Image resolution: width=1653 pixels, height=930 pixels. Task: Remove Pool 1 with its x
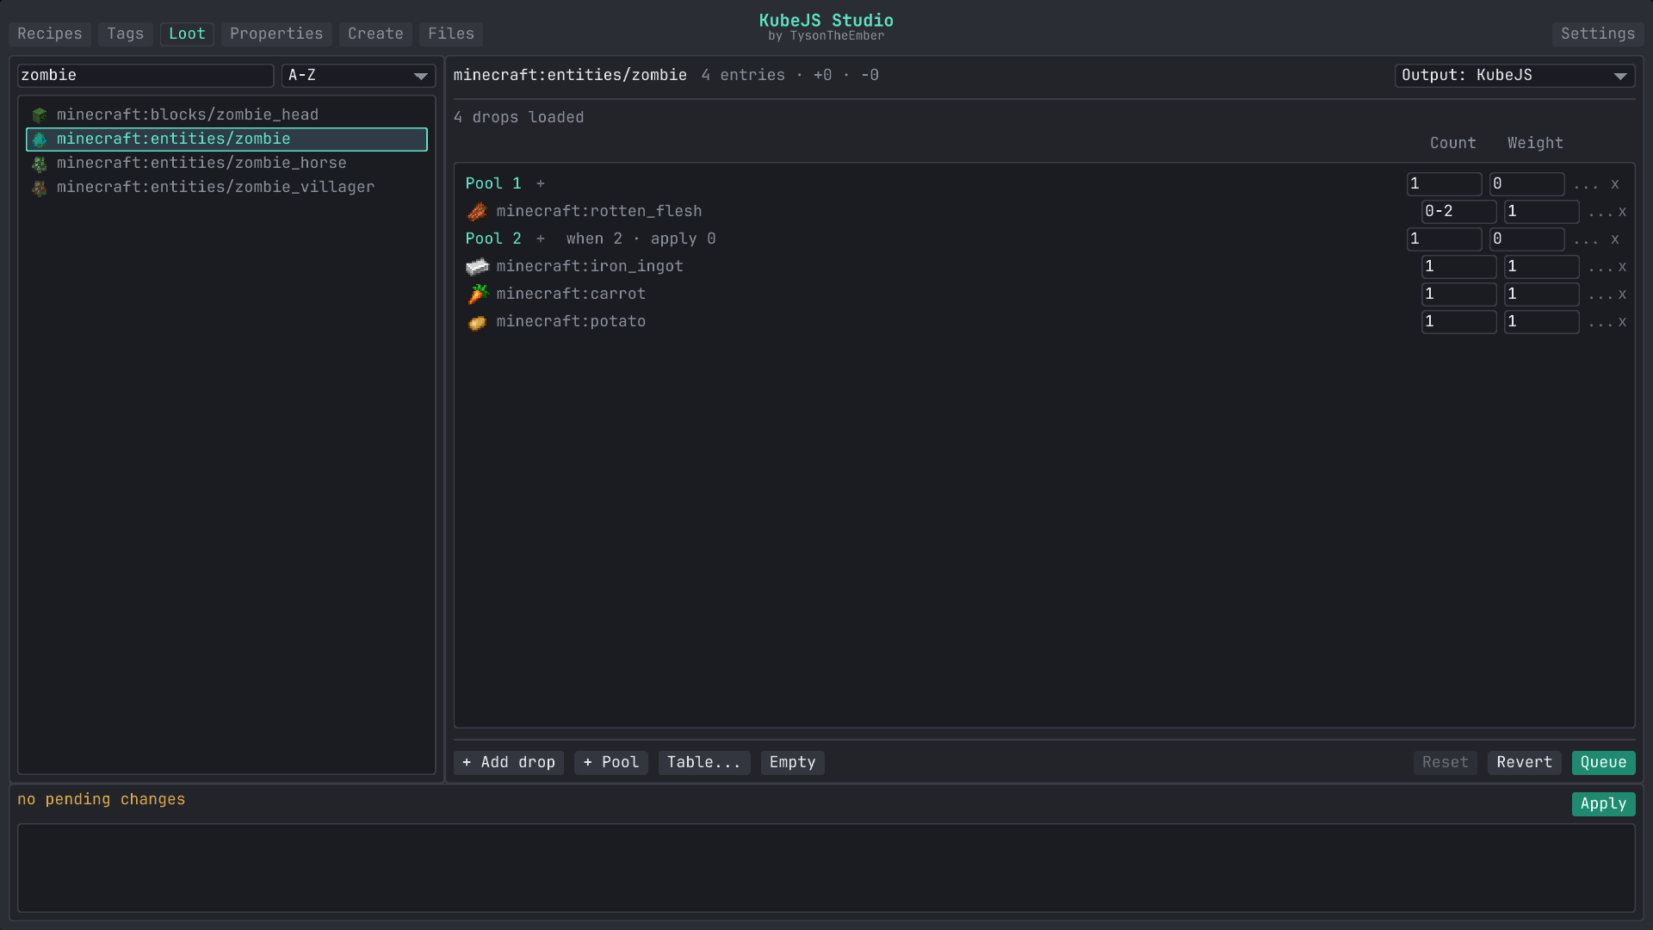[1615, 184]
